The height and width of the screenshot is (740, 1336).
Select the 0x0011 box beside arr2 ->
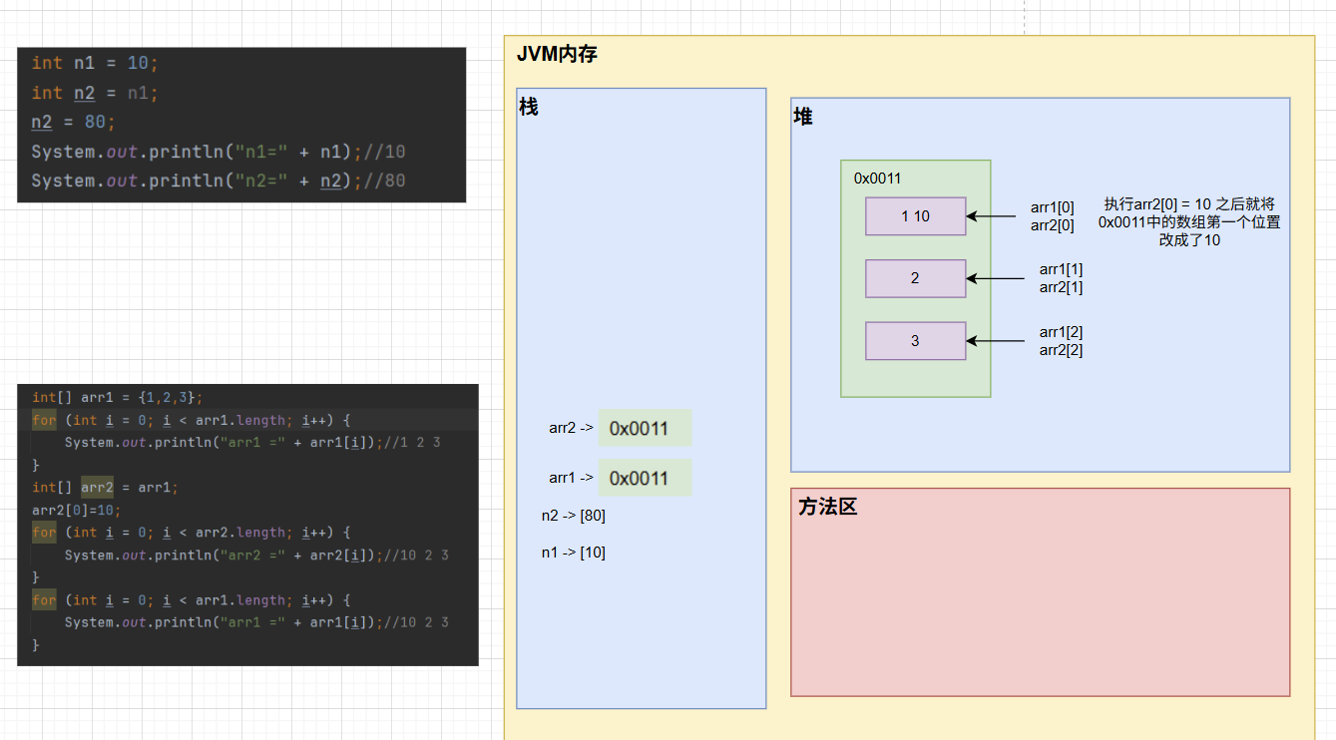click(645, 428)
